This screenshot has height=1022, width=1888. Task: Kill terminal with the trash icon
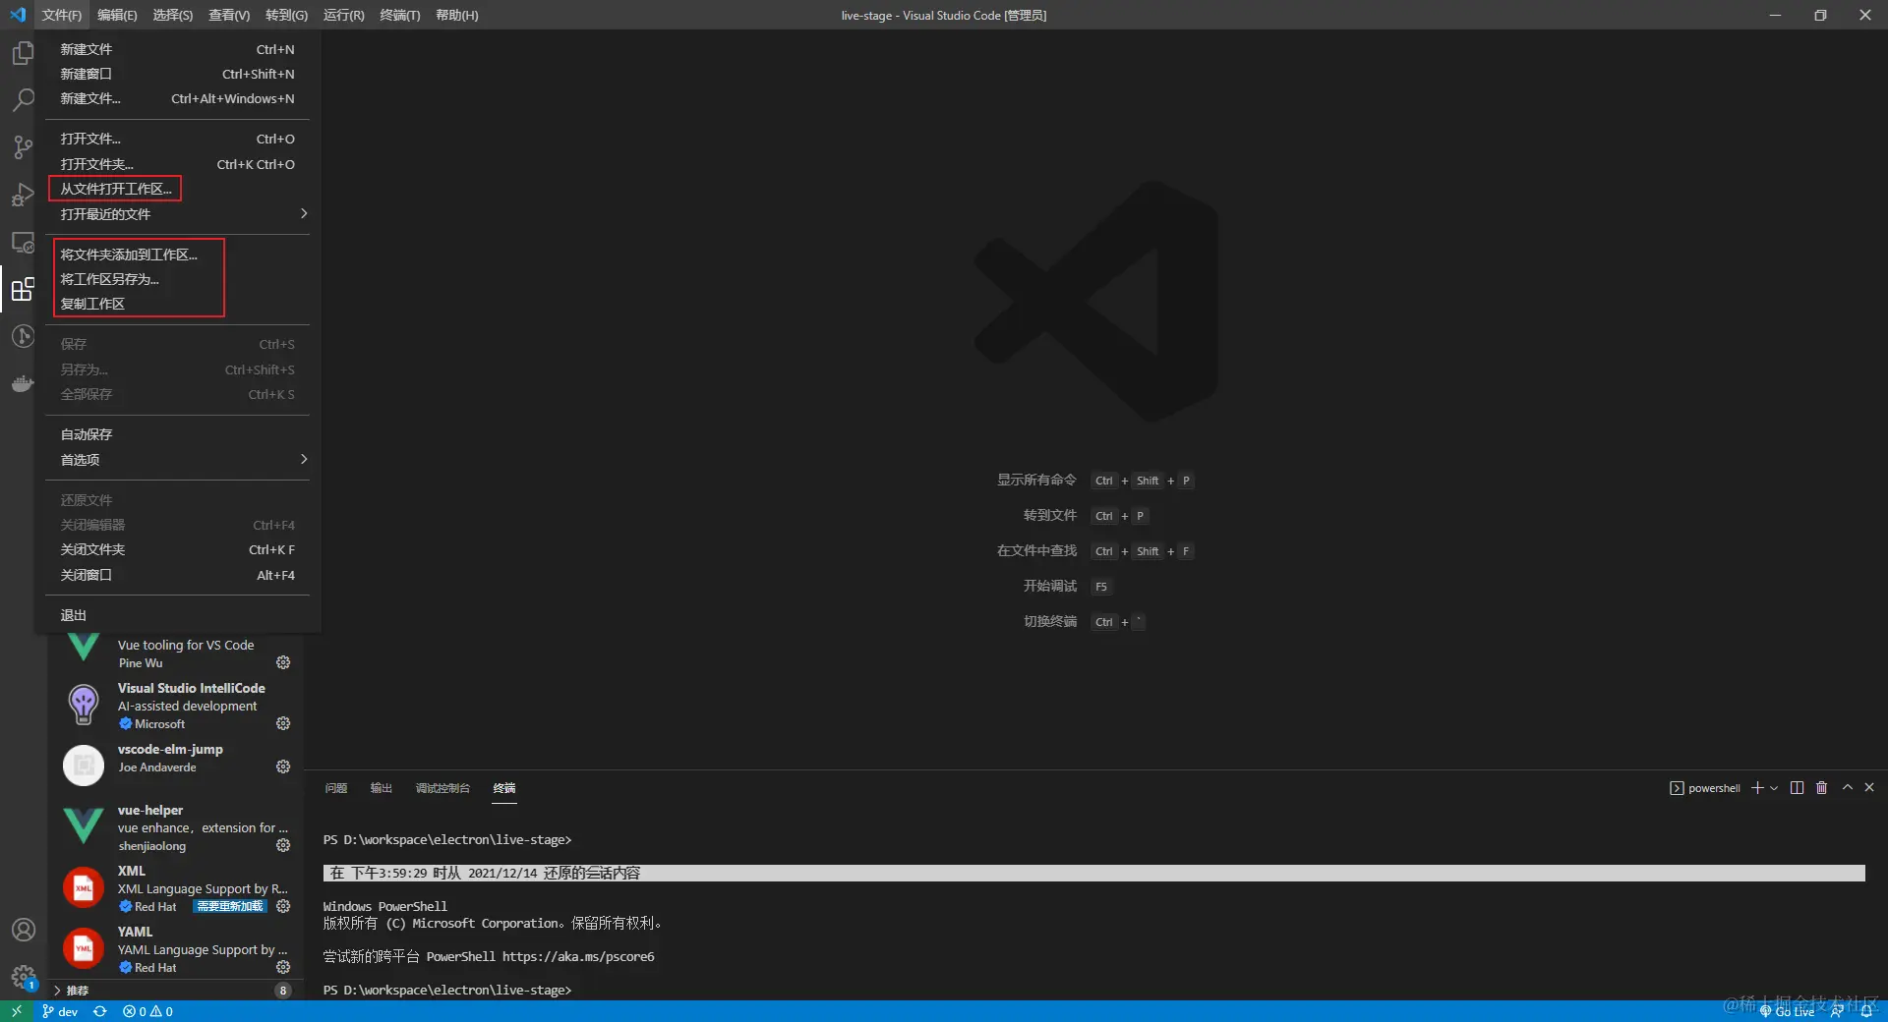[1821, 788]
